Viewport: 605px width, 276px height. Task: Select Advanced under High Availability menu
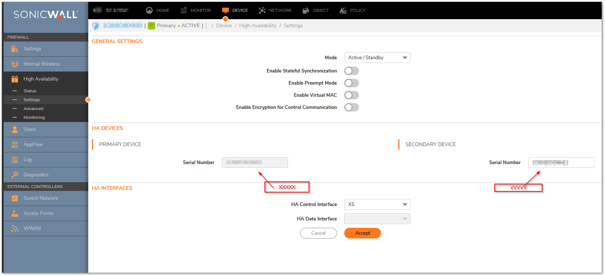[33, 109]
